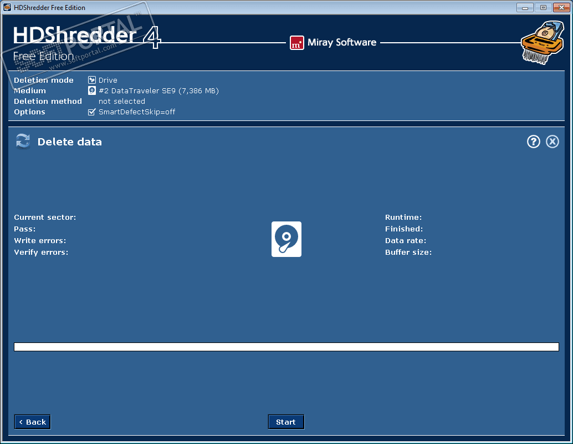Open help via the question mark icon
Image resolution: width=573 pixels, height=444 pixels.
coord(533,142)
